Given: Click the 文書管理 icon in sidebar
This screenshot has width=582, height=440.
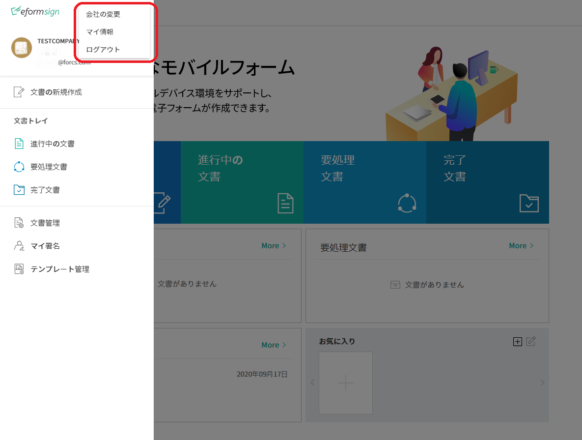Looking at the screenshot, I should 19,223.
